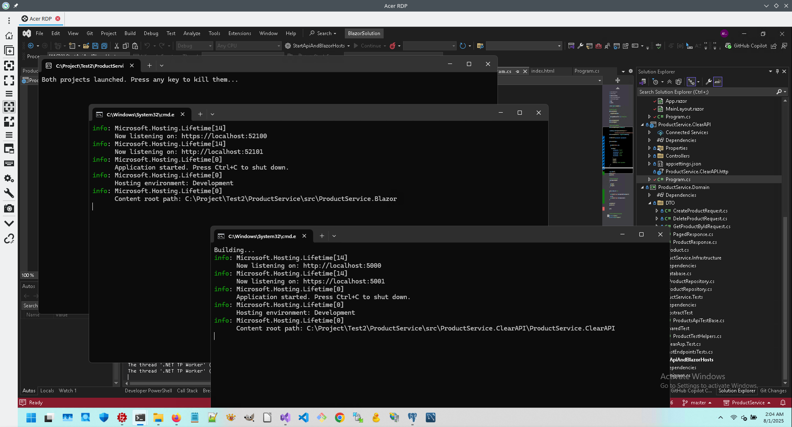Collapse the DTO folder node

click(x=649, y=203)
